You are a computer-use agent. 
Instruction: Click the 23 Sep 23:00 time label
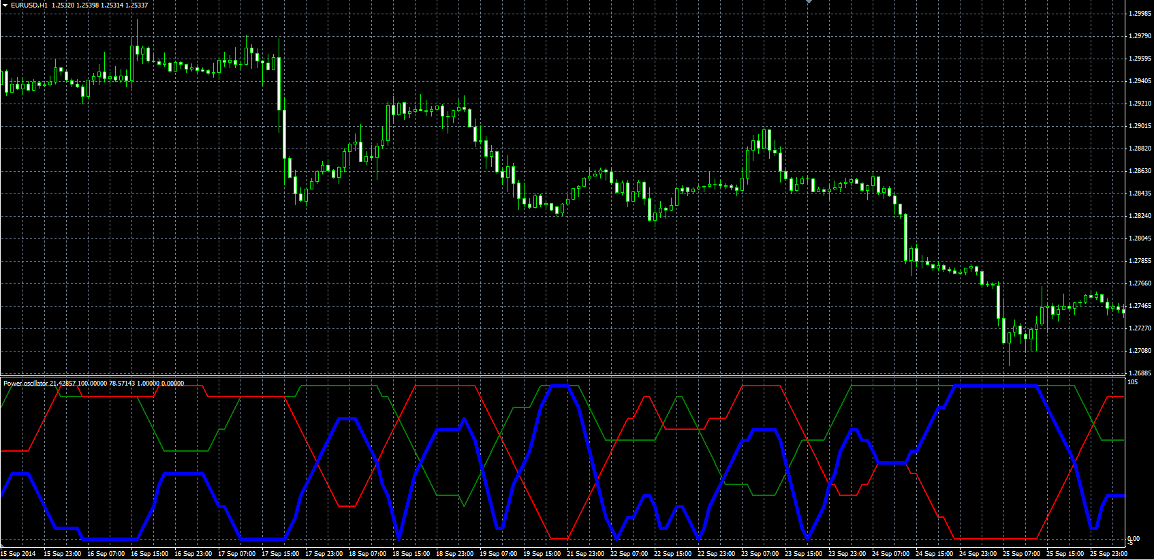847,553
